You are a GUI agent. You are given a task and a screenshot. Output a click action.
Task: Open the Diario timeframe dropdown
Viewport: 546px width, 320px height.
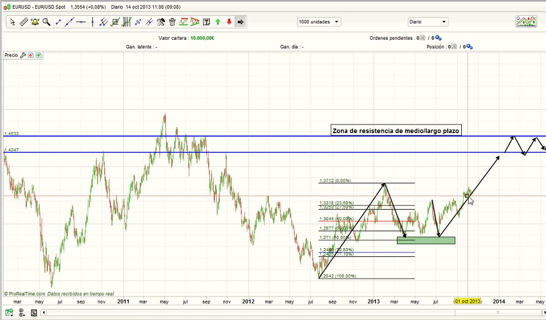428,22
